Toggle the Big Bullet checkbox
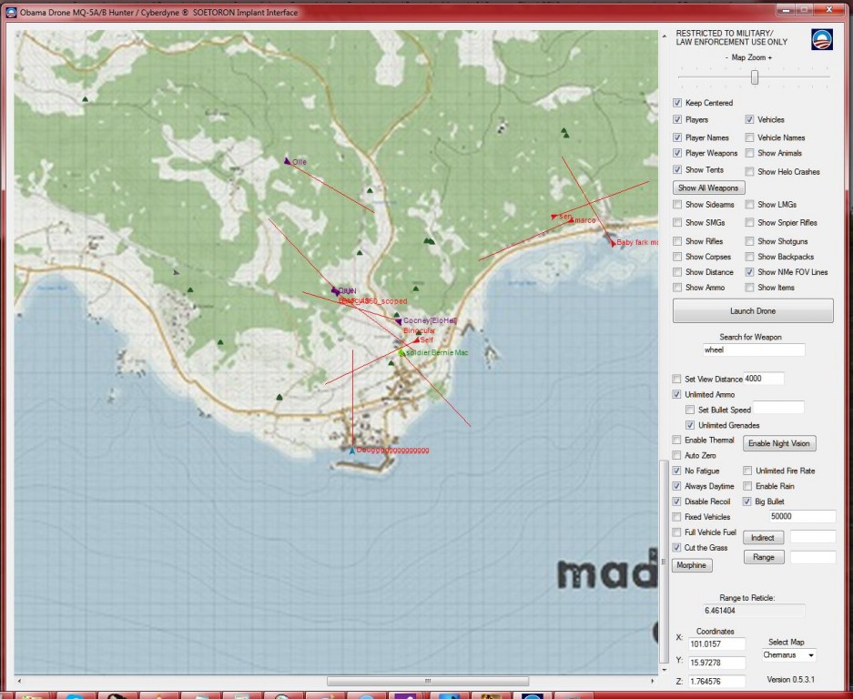The image size is (853, 699). pyautogui.click(x=747, y=501)
